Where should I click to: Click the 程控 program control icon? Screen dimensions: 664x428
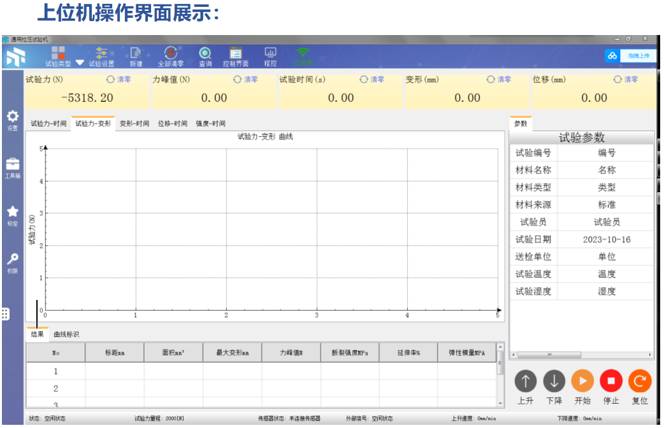[x=270, y=56]
